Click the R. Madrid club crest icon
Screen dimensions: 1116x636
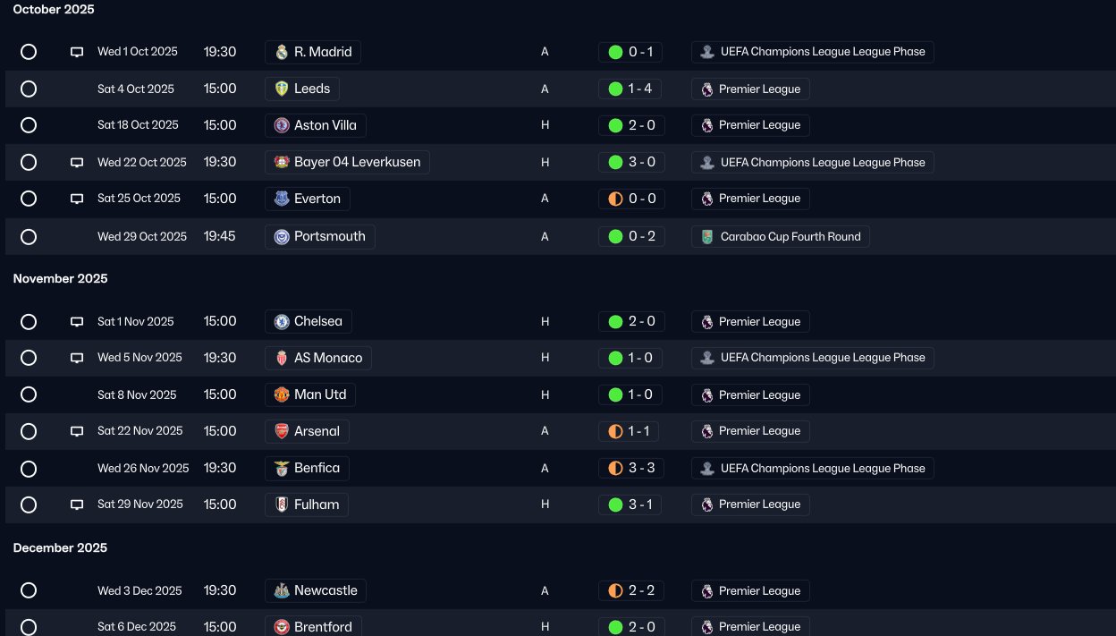[x=282, y=52]
